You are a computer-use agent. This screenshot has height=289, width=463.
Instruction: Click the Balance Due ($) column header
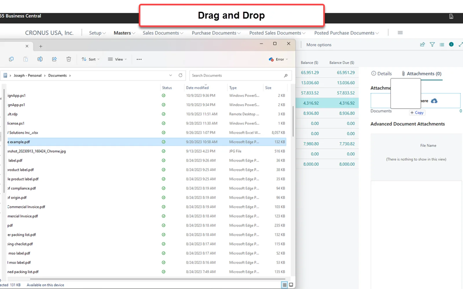click(341, 63)
